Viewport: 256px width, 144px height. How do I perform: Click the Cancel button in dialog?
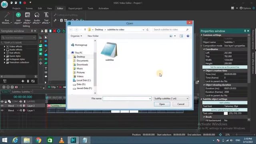(x=181, y=104)
